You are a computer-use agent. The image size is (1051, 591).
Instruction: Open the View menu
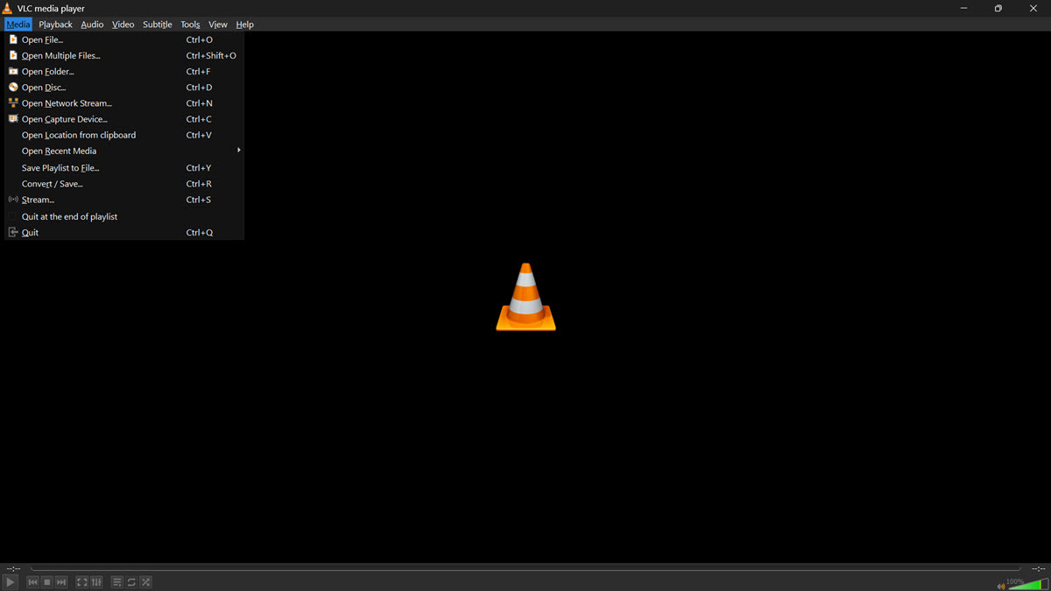tap(218, 25)
